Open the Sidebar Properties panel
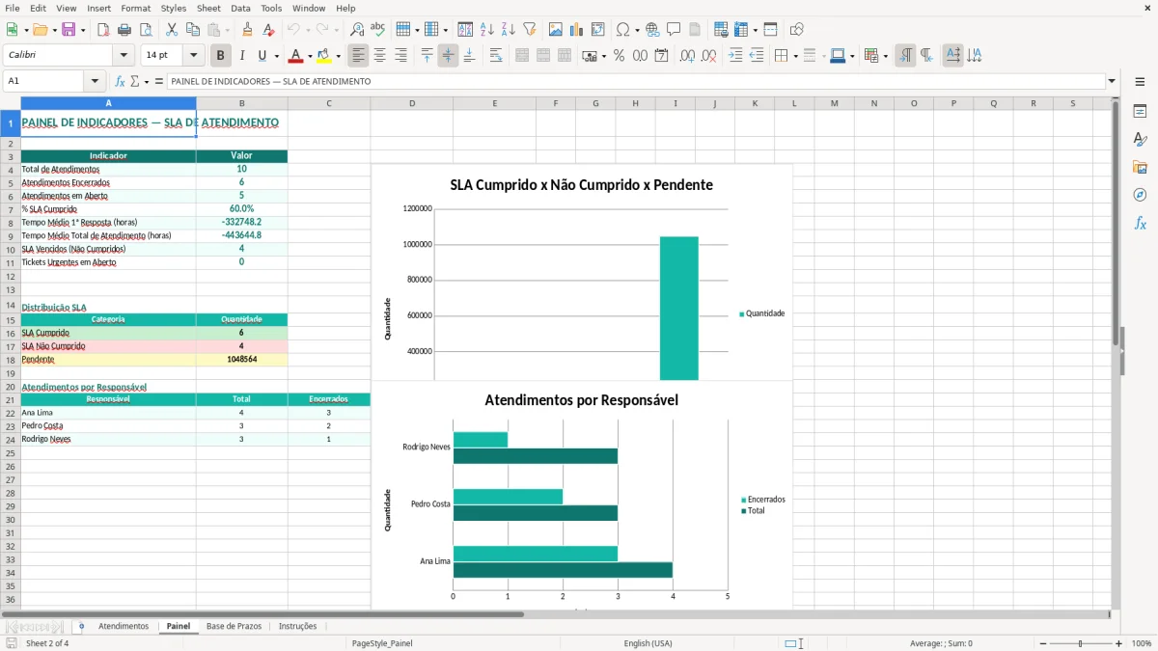The height and width of the screenshot is (651, 1158). click(x=1140, y=112)
